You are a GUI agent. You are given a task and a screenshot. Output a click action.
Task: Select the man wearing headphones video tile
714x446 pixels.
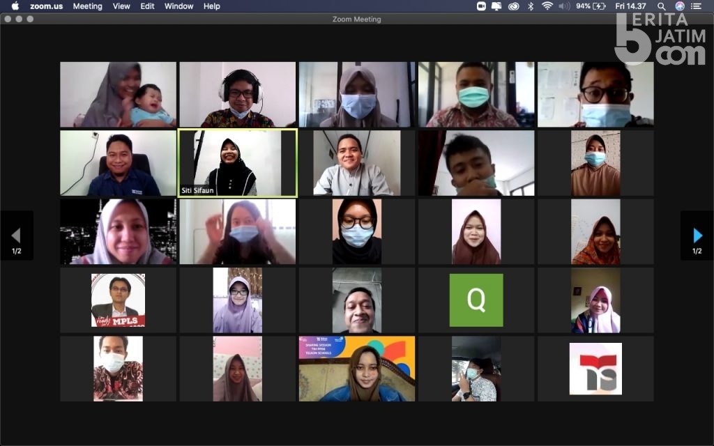point(237,94)
